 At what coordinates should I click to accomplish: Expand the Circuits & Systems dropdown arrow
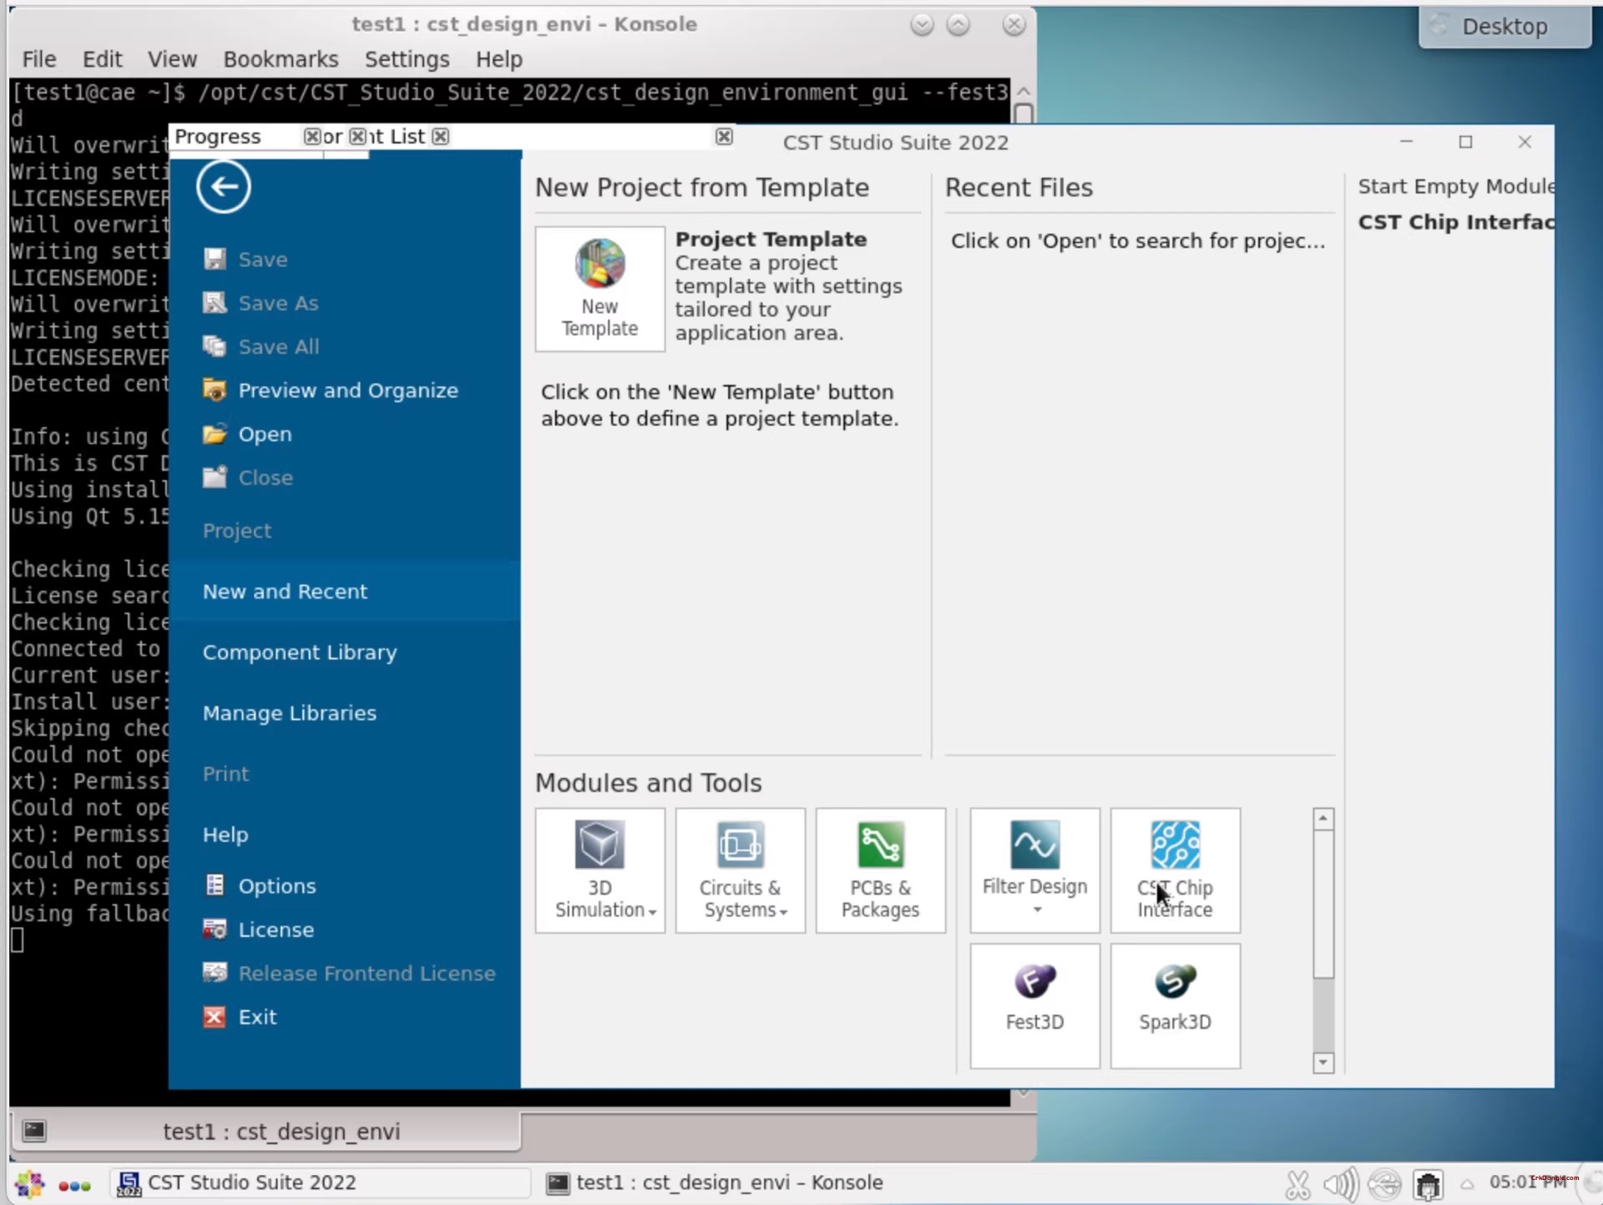coord(781,912)
